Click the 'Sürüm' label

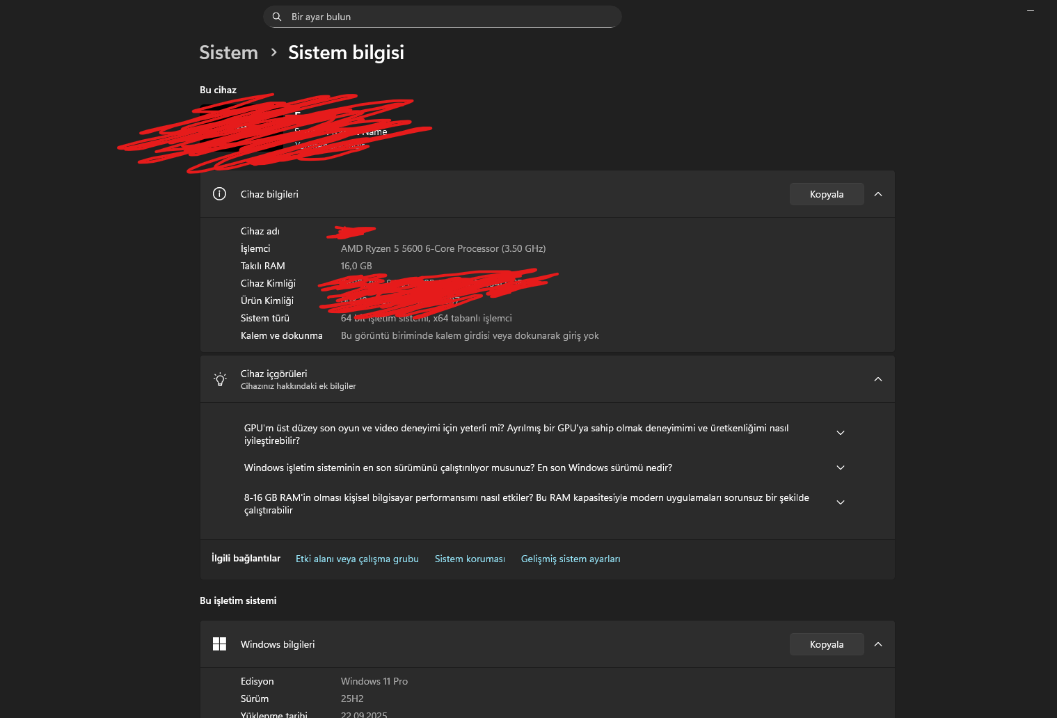(x=255, y=699)
